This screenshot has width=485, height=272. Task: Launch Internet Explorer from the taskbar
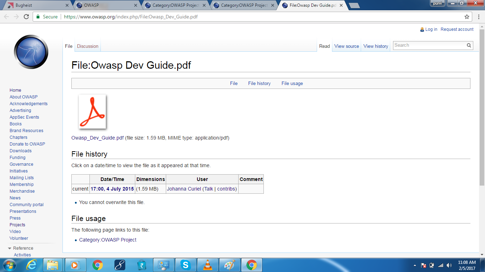coord(32,265)
